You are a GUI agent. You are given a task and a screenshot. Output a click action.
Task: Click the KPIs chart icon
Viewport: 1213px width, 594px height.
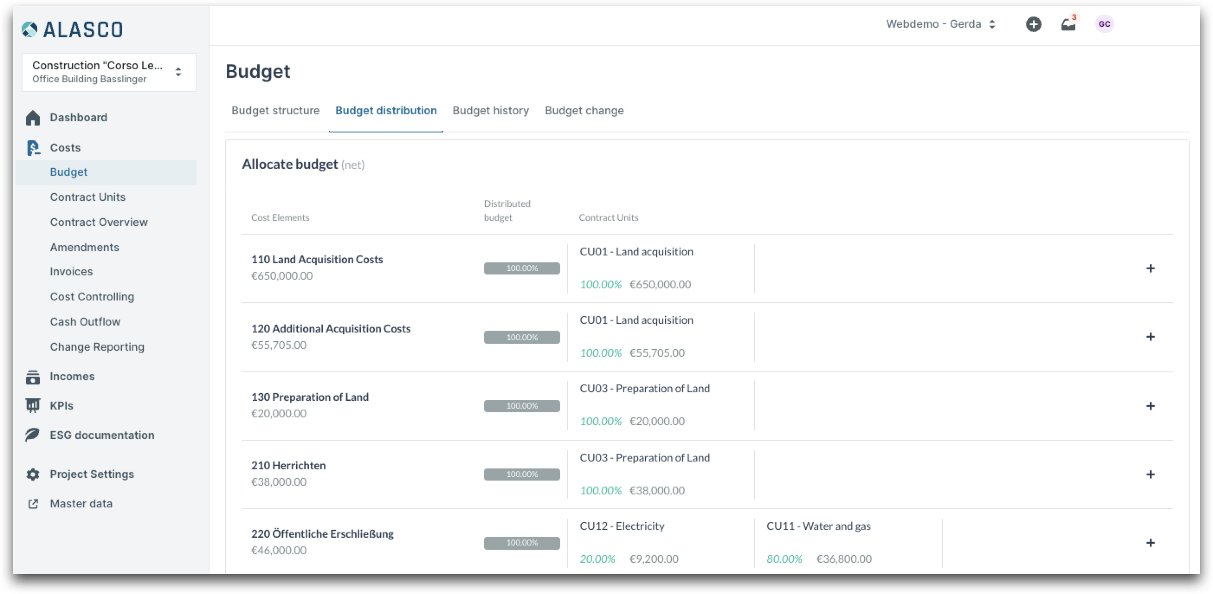coord(32,406)
